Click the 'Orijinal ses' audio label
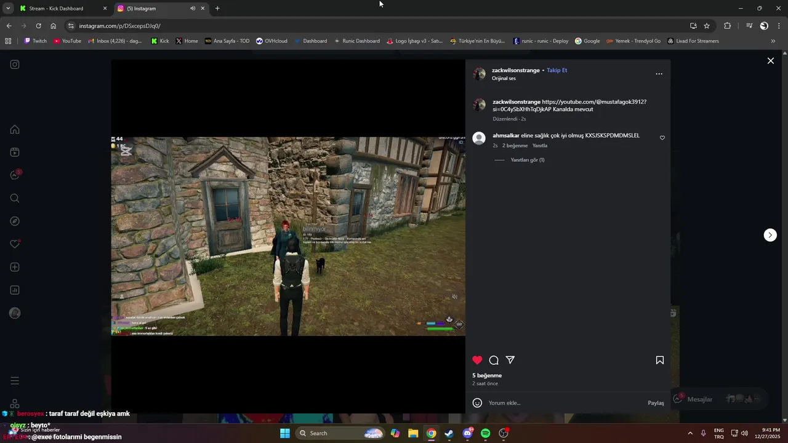788x443 pixels. [504, 79]
